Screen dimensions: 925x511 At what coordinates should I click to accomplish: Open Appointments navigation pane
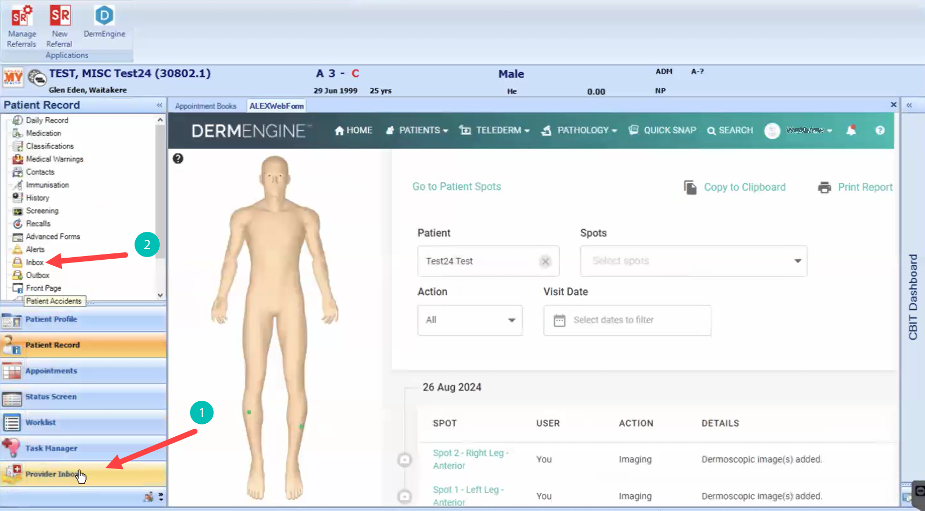(x=83, y=371)
